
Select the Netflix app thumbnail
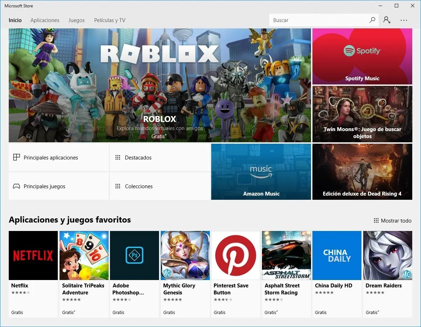(x=33, y=255)
